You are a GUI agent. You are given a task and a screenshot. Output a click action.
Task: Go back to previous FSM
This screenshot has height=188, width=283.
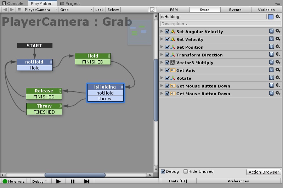point(5,10)
